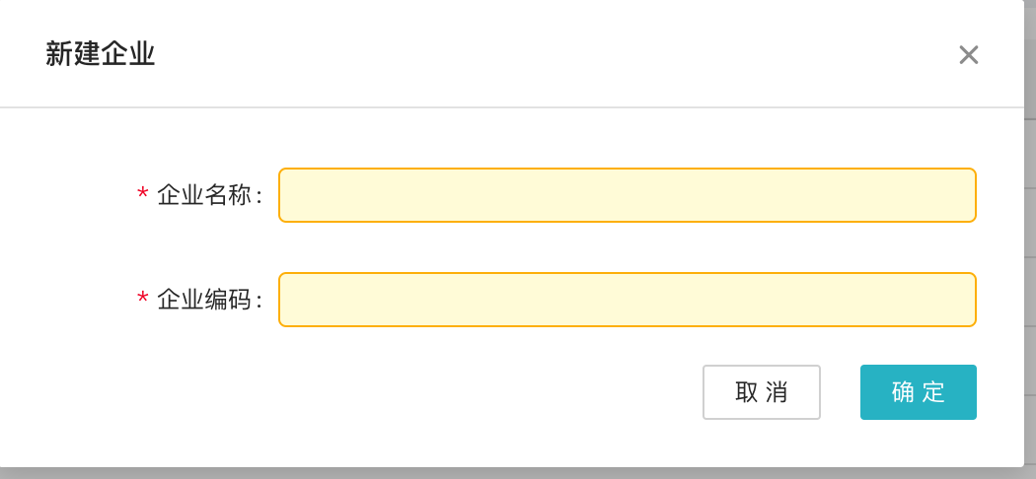The height and width of the screenshot is (479, 1036).
Task: Click the 取消 button
Action: tap(761, 392)
